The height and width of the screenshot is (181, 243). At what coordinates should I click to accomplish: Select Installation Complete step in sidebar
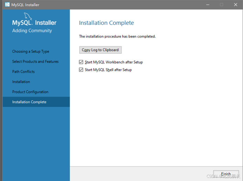[x=36, y=102]
